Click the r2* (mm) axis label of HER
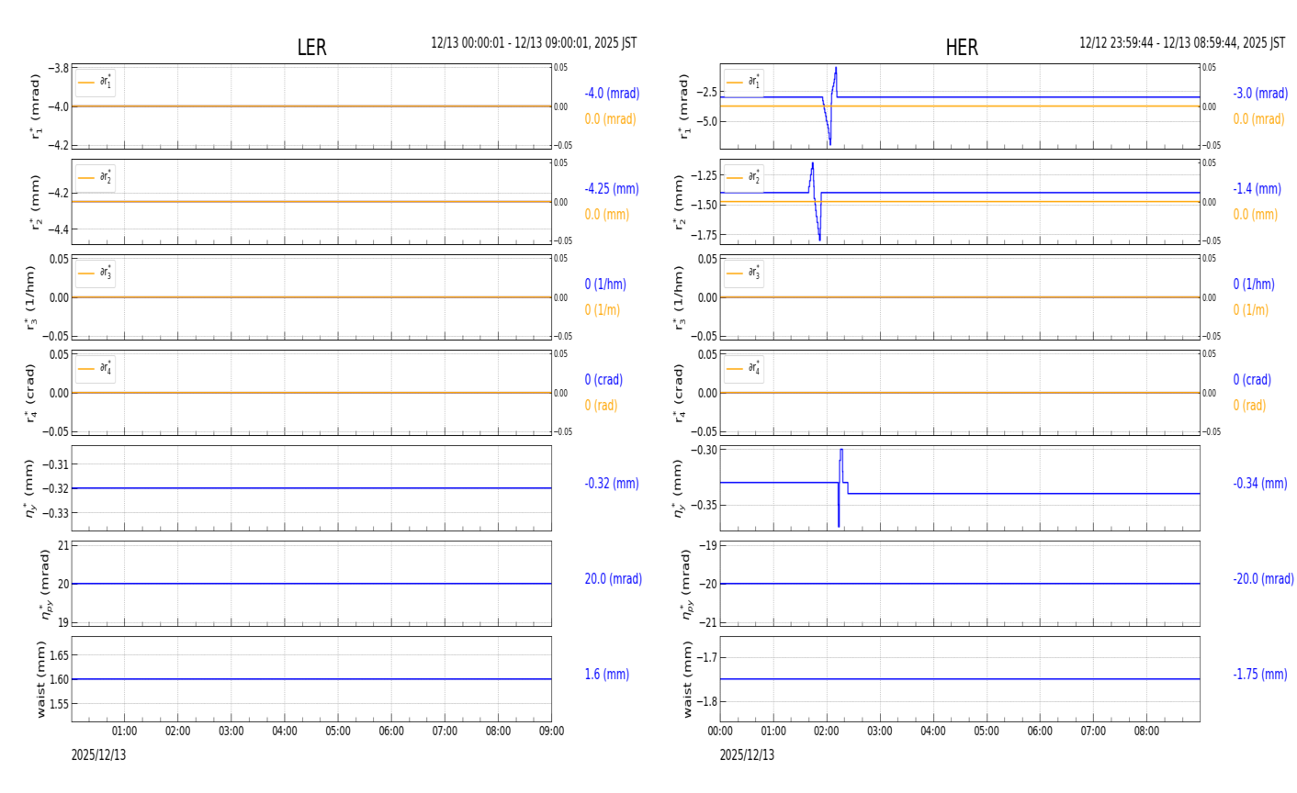This screenshot has width=1297, height=793. 680,202
